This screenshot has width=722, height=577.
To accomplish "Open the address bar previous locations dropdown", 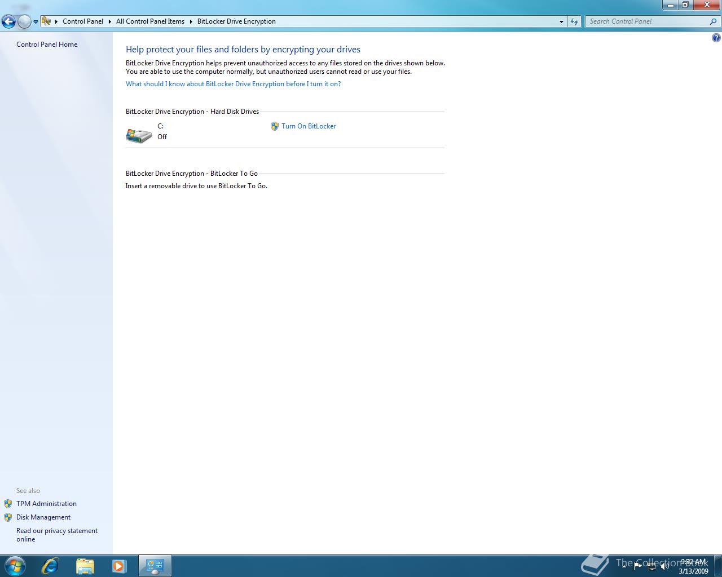I will click(561, 21).
